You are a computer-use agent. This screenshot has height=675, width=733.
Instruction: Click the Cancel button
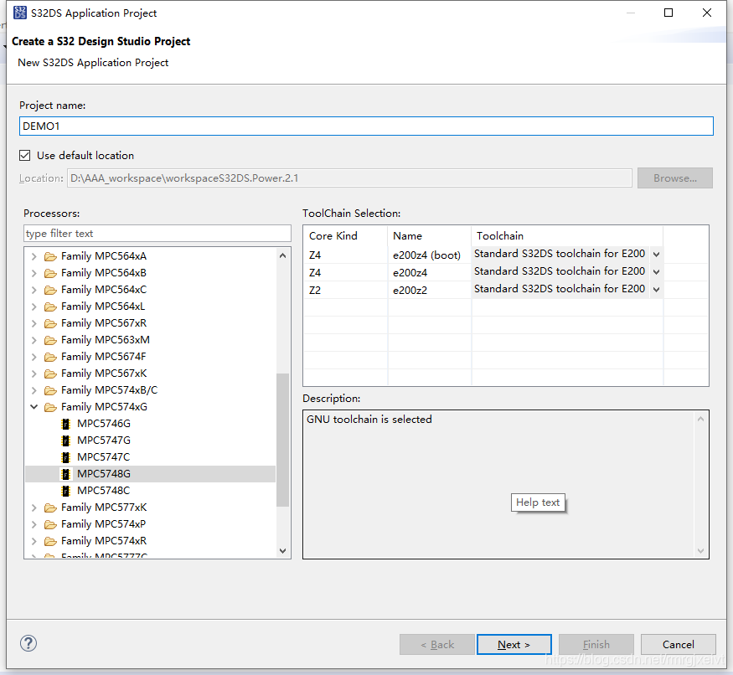(678, 645)
